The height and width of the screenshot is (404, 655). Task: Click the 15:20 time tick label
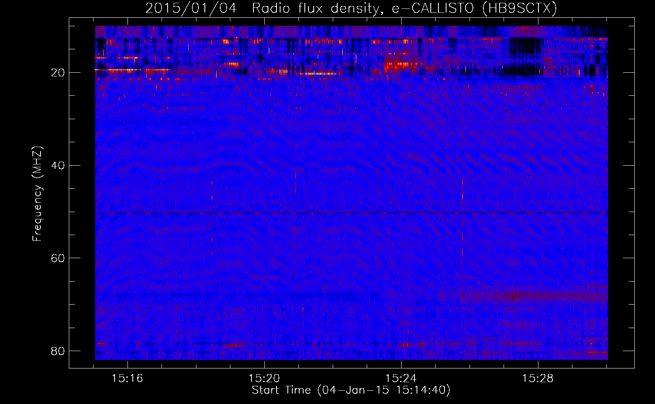tap(264, 379)
